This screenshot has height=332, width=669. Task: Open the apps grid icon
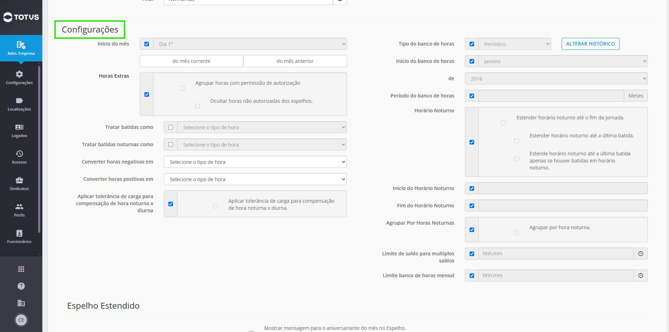21,269
